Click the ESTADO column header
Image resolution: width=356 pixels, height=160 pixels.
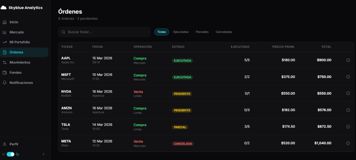tap(178, 47)
